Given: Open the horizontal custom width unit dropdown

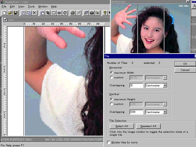Looking at the screenshot, I should [x=165, y=78].
